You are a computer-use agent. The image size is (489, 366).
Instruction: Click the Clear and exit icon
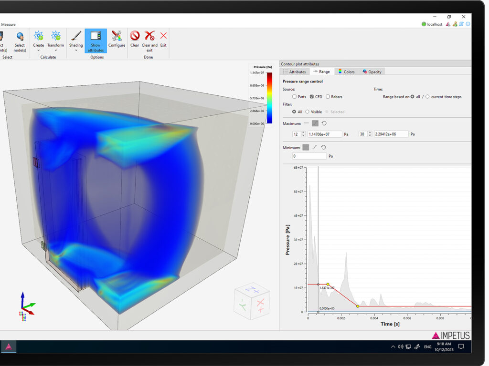149,41
